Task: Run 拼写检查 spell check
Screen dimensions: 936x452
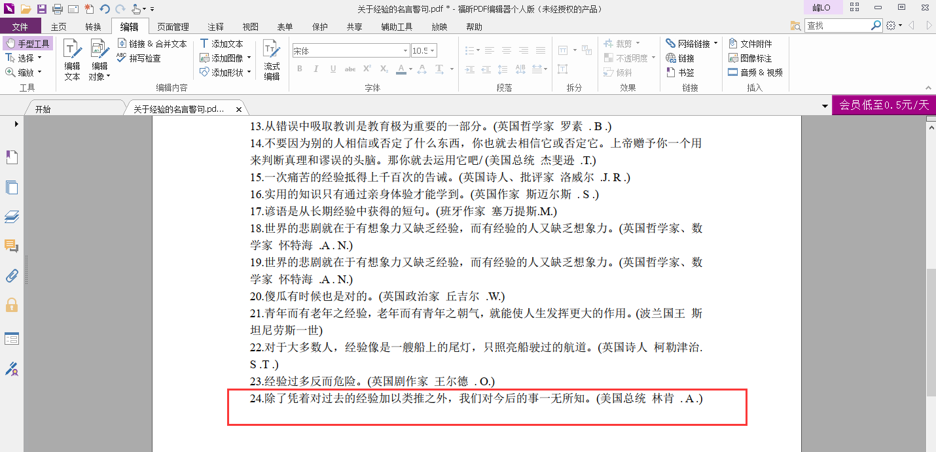Action: [139, 58]
